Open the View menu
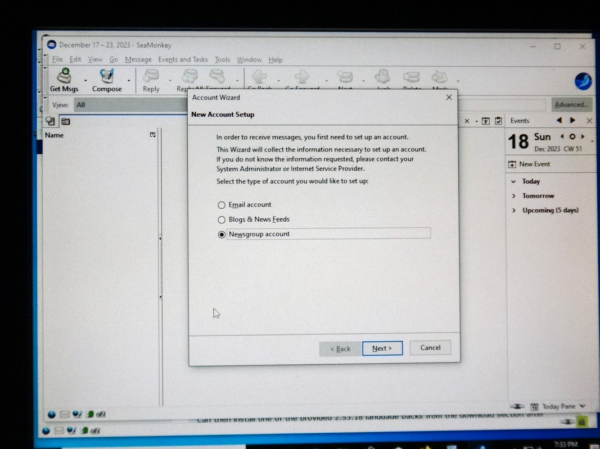Screen dimensions: 600x449 coord(95,59)
